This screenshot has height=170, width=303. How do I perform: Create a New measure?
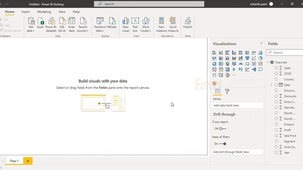click(x=161, y=25)
